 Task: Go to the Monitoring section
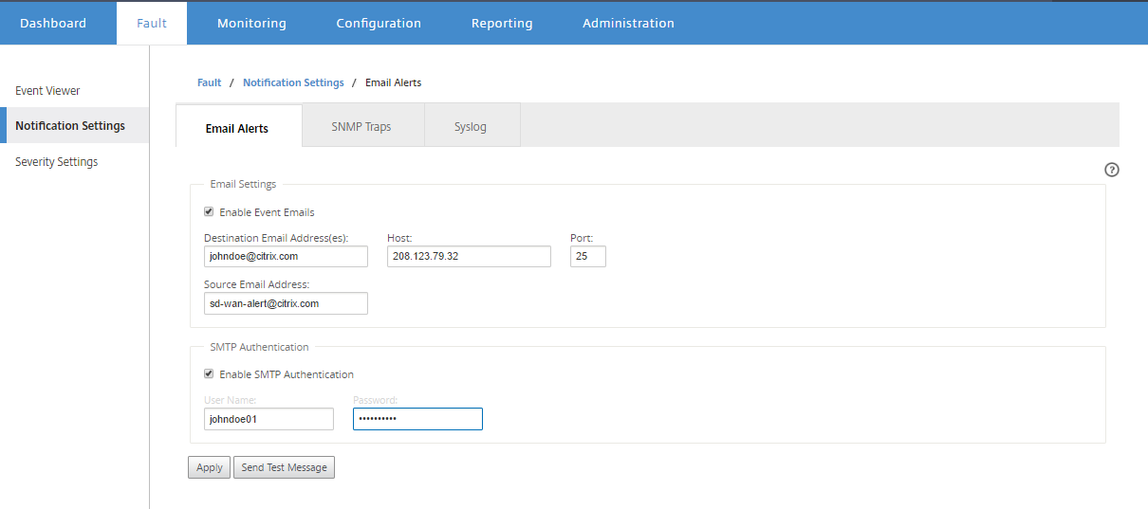[x=251, y=23]
